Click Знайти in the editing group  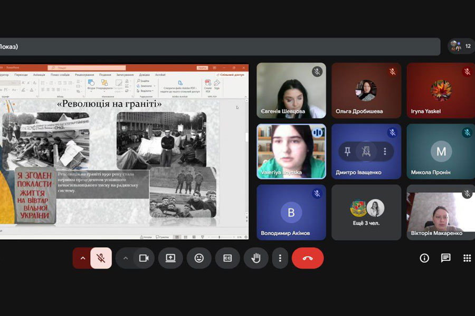pos(143,81)
